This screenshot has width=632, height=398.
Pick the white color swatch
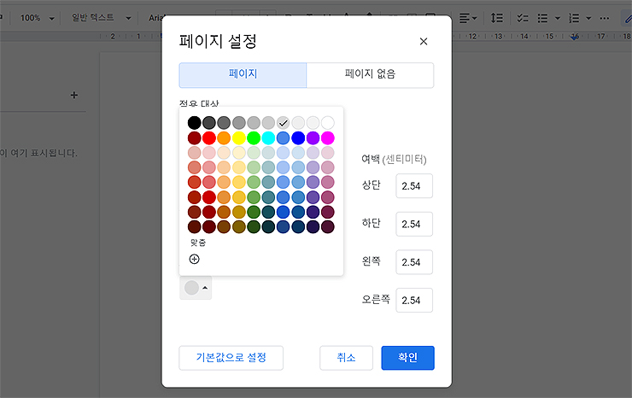(328, 123)
